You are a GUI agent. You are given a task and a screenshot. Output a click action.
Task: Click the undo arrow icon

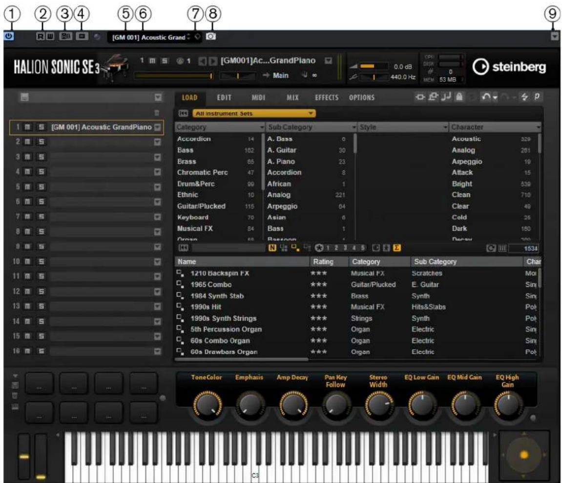(486, 97)
